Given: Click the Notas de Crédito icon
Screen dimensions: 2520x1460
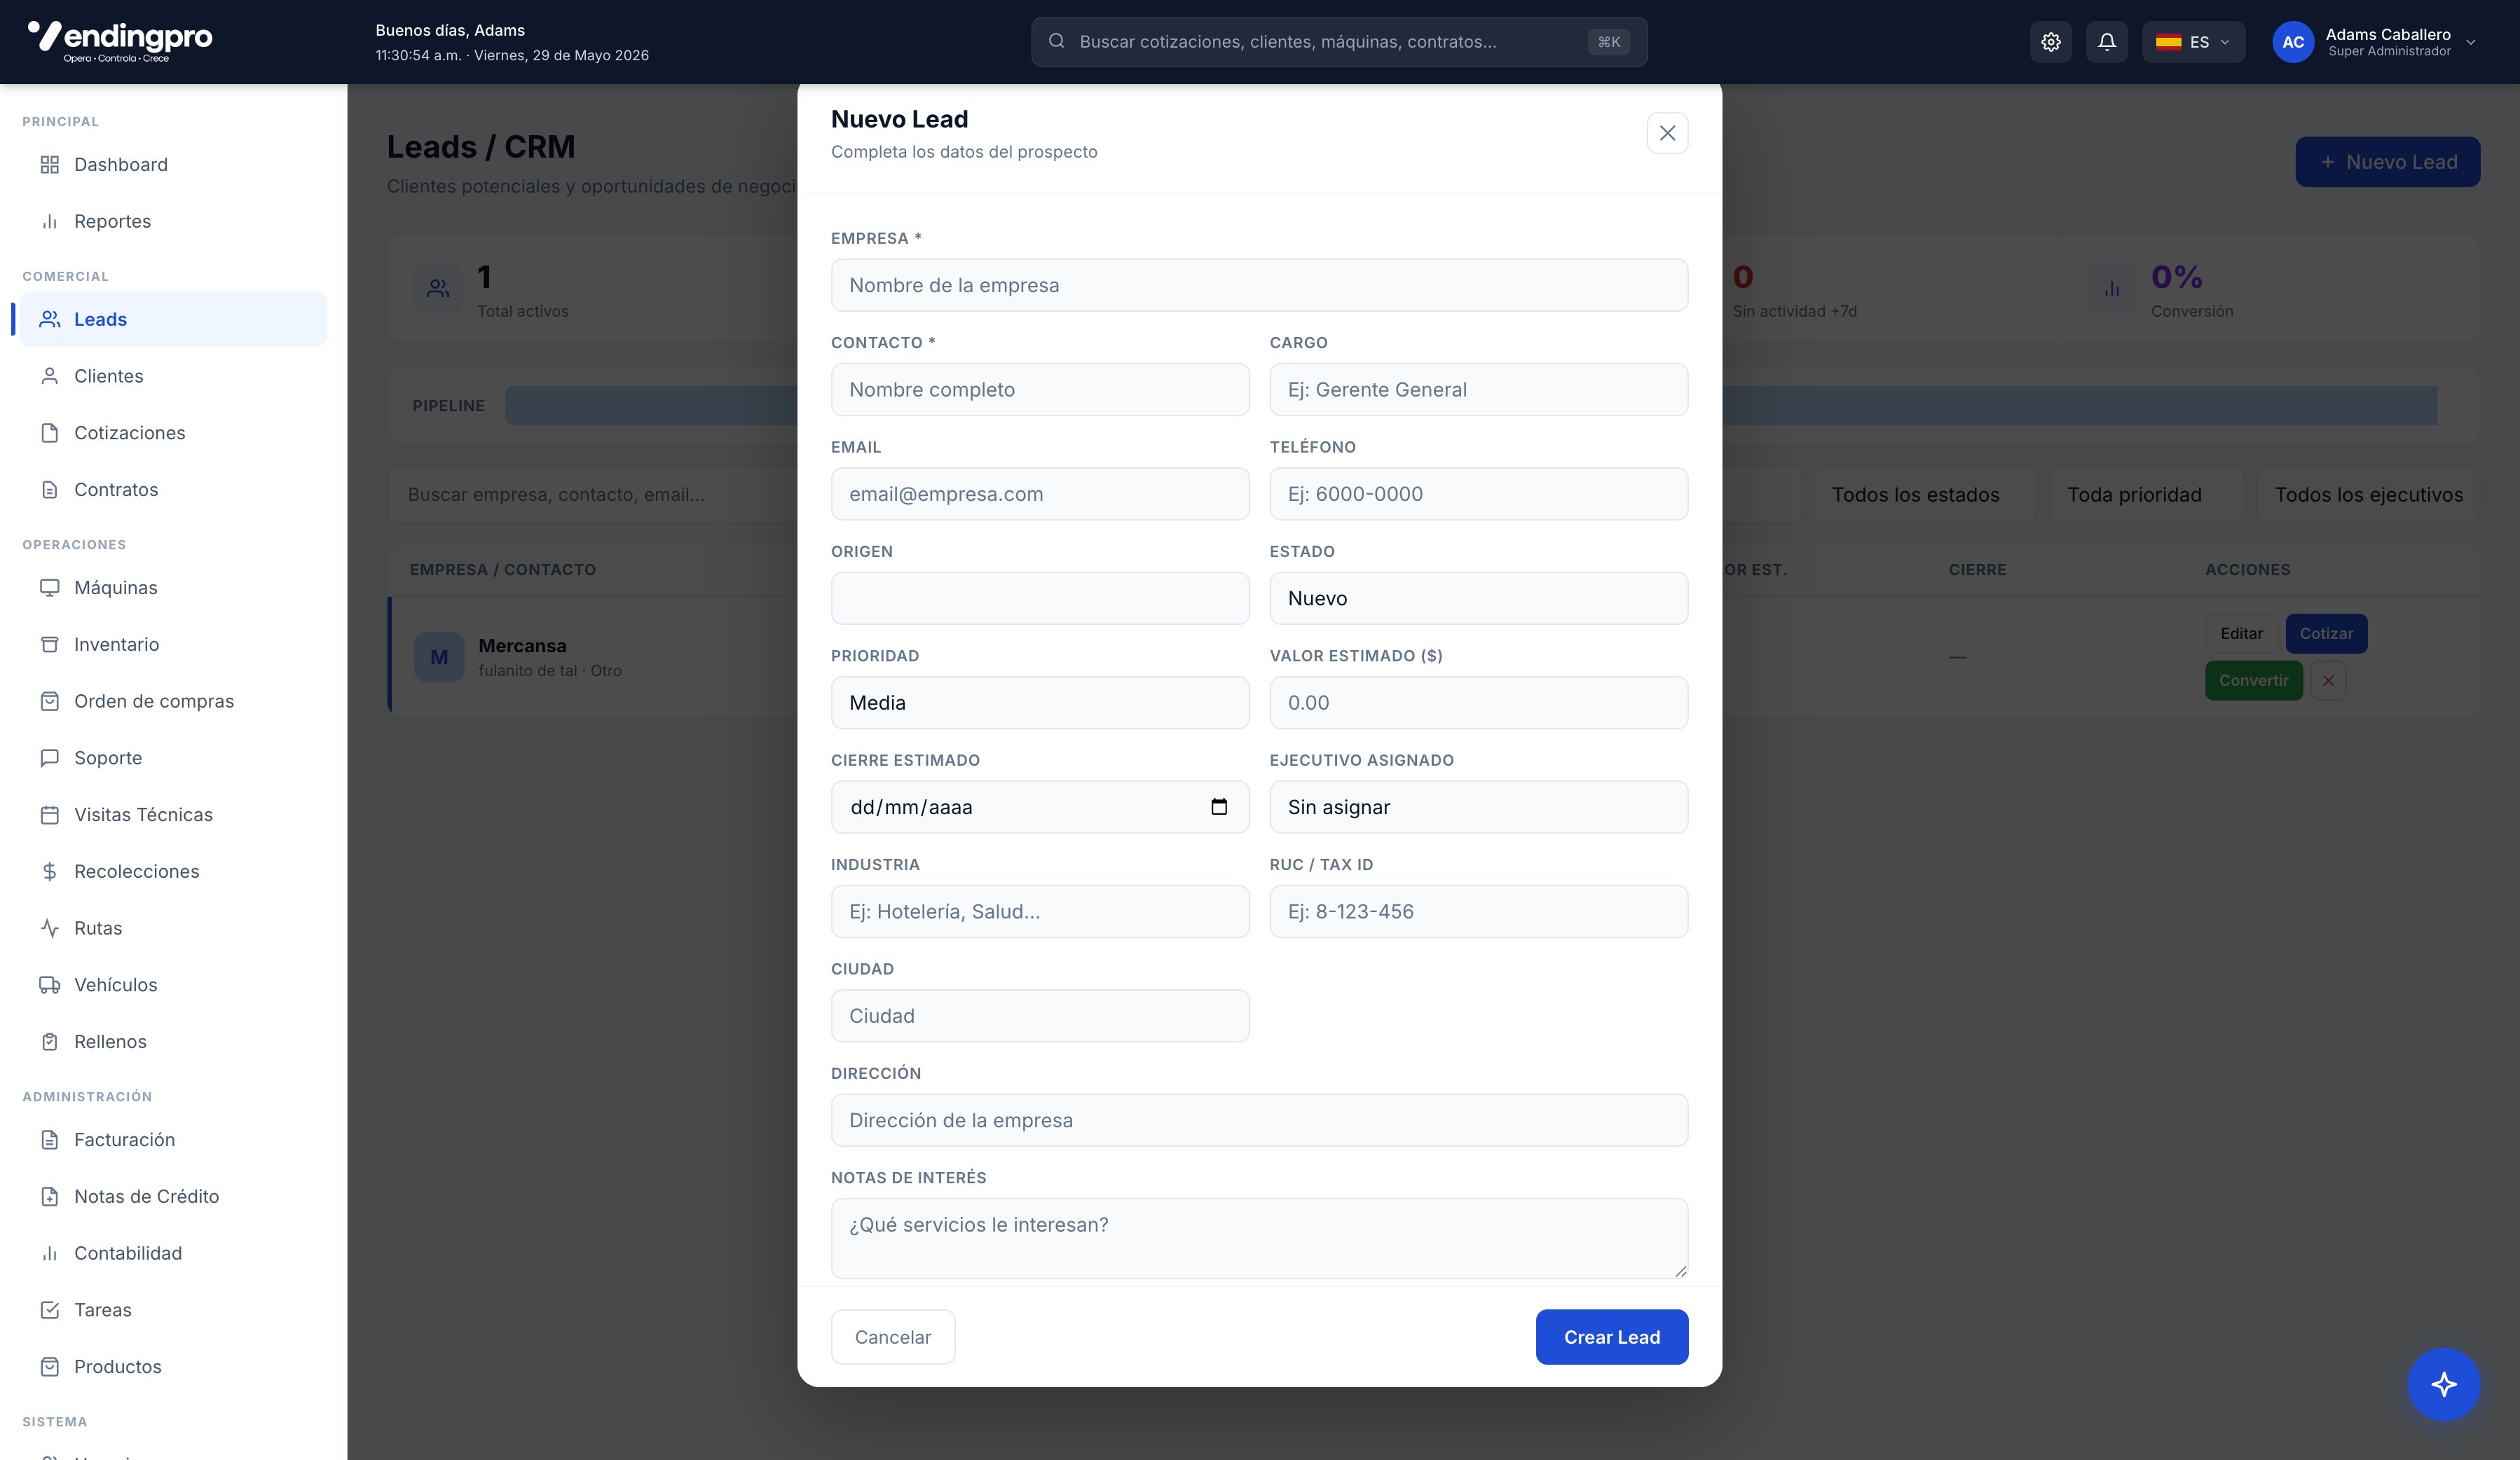Looking at the screenshot, I should tap(49, 1196).
